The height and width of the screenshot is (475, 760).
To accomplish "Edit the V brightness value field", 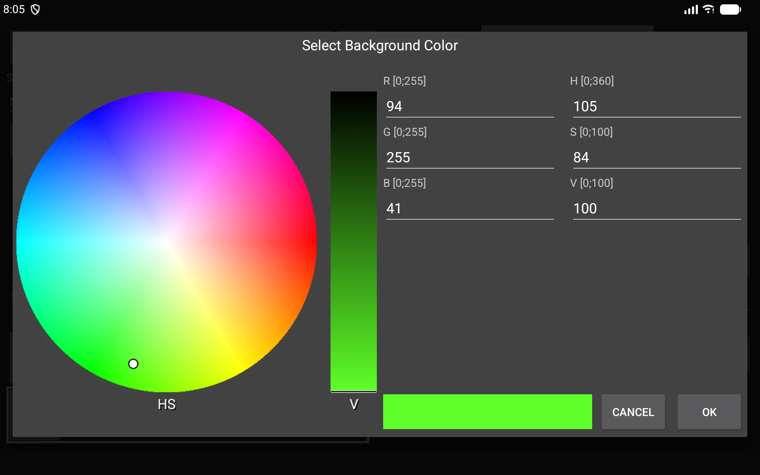I will (x=657, y=208).
